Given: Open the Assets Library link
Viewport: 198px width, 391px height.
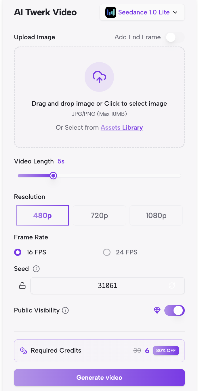Looking at the screenshot, I should pyautogui.click(x=122, y=127).
